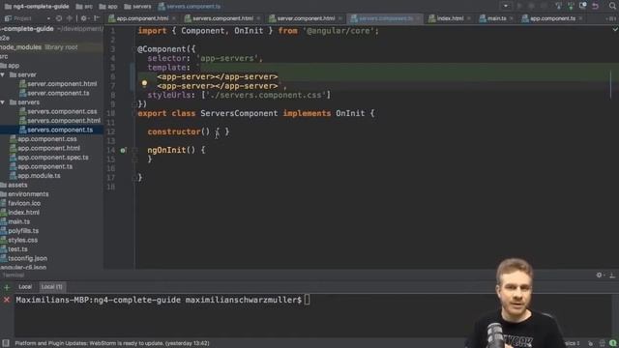Click src breadcrumb in navigation bar
The image size is (619, 348).
pyautogui.click(x=84, y=7)
